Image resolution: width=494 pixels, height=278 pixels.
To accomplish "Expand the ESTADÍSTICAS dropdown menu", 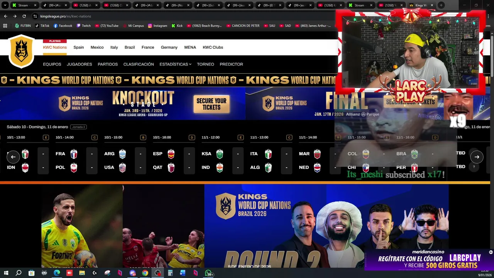I will tap(175, 64).
